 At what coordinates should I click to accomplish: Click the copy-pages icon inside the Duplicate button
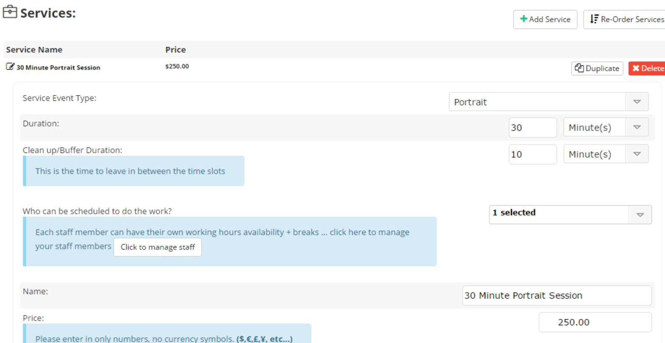coord(579,68)
